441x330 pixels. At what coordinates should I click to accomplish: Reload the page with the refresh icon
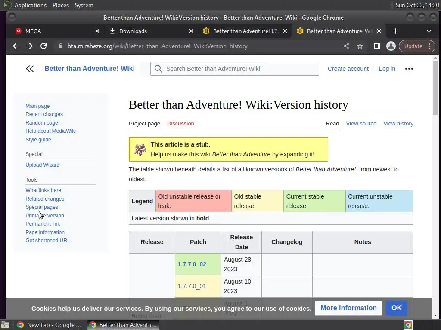43,46
